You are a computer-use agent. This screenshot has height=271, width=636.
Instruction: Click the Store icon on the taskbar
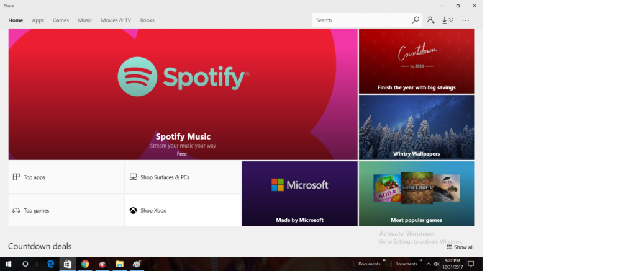[x=67, y=264]
